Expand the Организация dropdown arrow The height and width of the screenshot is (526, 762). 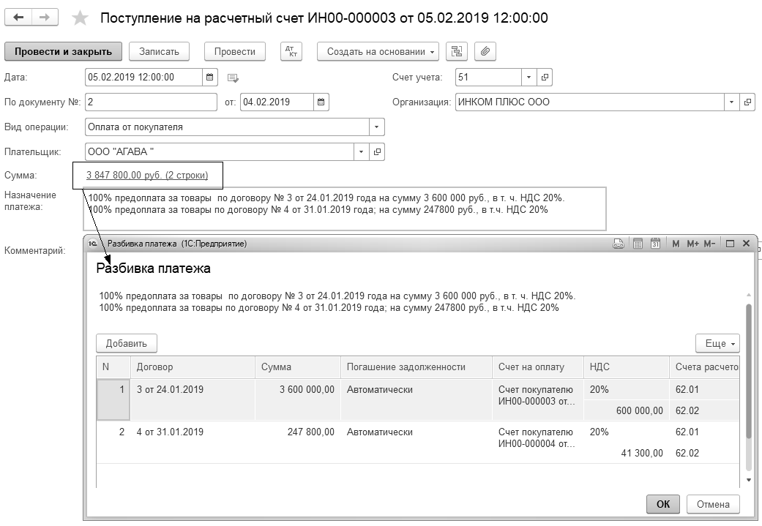pyautogui.click(x=731, y=102)
